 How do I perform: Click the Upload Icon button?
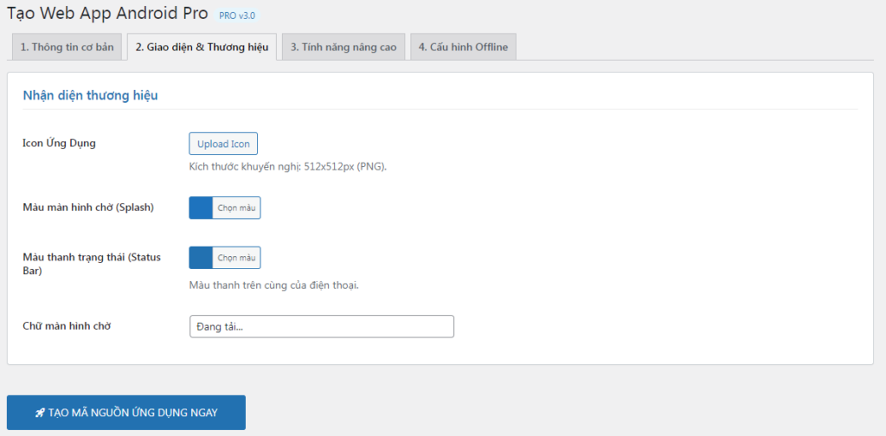[x=223, y=144]
